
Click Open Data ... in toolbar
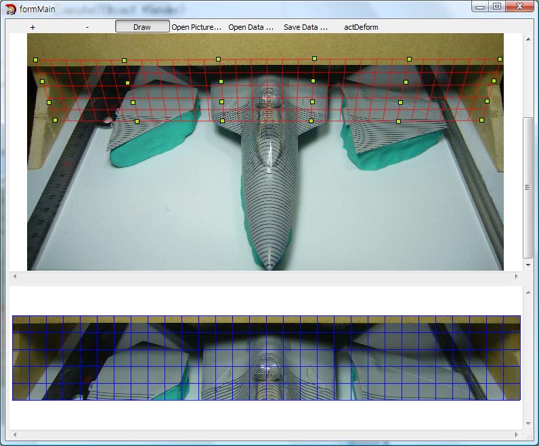251,27
